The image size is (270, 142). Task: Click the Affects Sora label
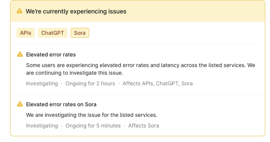pyautogui.click(x=143, y=126)
